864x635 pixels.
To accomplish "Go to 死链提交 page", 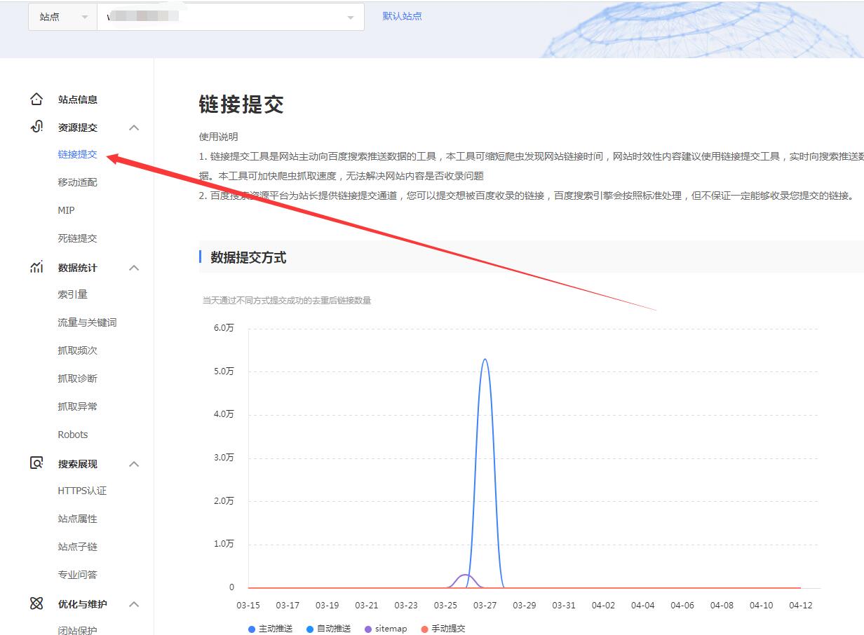I will click(x=77, y=238).
